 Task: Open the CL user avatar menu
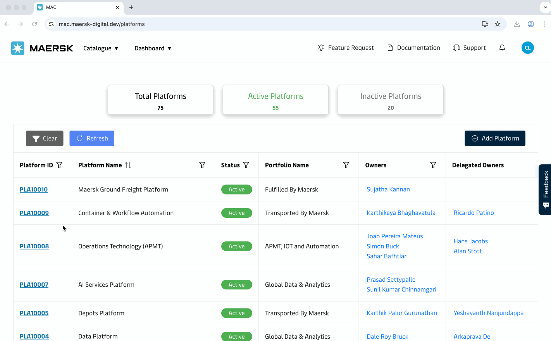(528, 48)
